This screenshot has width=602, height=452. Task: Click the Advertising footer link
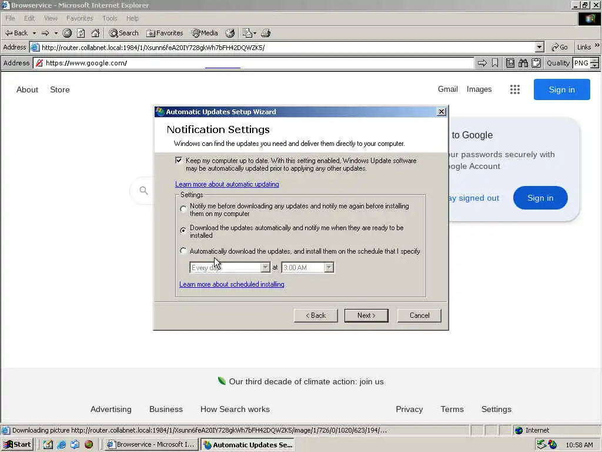[x=111, y=410]
